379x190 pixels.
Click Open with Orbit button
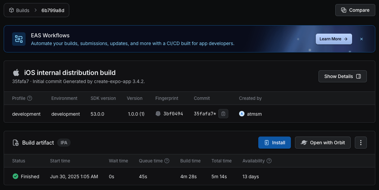click(323, 143)
